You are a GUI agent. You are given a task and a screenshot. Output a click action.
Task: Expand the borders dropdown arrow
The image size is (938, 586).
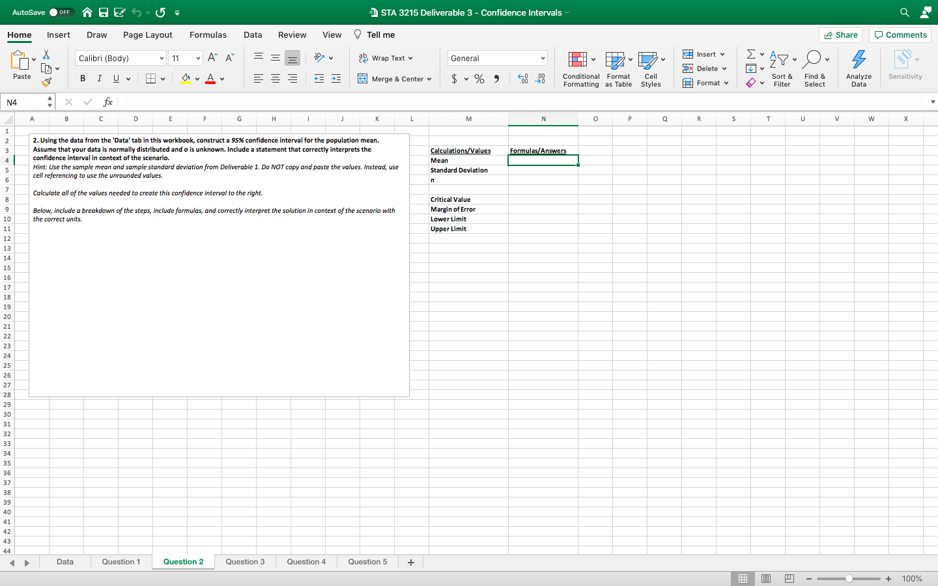click(x=163, y=79)
